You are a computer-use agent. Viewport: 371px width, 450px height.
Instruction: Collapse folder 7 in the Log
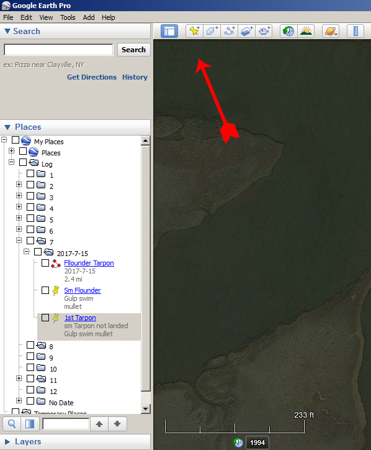[19, 240]
